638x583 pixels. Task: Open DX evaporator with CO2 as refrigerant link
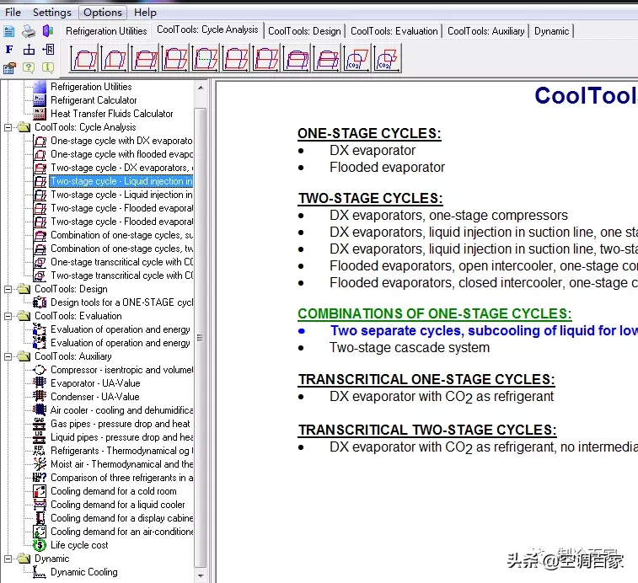(x=442, y=397)
